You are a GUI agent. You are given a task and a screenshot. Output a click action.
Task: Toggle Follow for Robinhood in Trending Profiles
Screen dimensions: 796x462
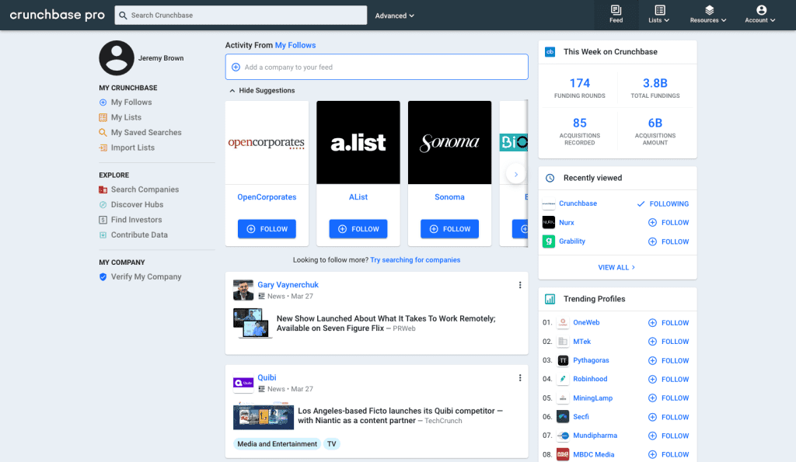coord(668,380)
